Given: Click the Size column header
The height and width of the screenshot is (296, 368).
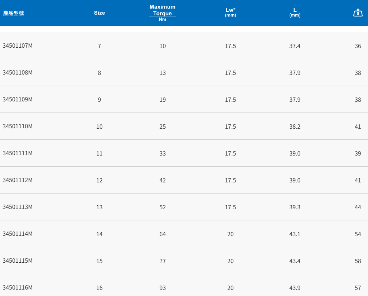Looking at the screenshot, I should (100, 13).
